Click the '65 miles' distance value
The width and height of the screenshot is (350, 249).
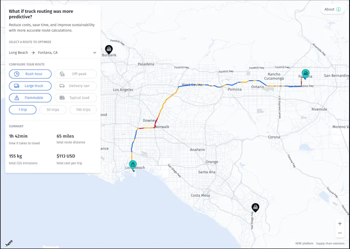coord(65,136)
